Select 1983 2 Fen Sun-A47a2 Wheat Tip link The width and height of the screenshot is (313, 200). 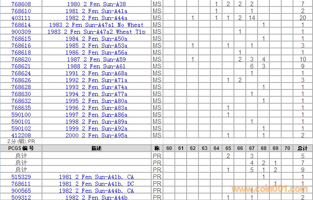point(96,32)
